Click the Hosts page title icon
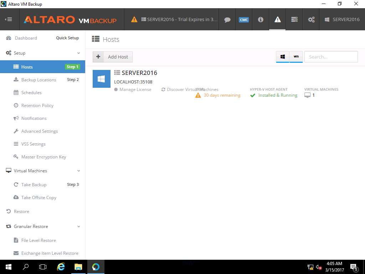The height and width of the screenshot is (274, 365). click(96, 39)
